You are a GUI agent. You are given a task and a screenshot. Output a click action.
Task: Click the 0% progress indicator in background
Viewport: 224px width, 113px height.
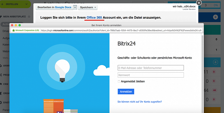coord(216,5)
